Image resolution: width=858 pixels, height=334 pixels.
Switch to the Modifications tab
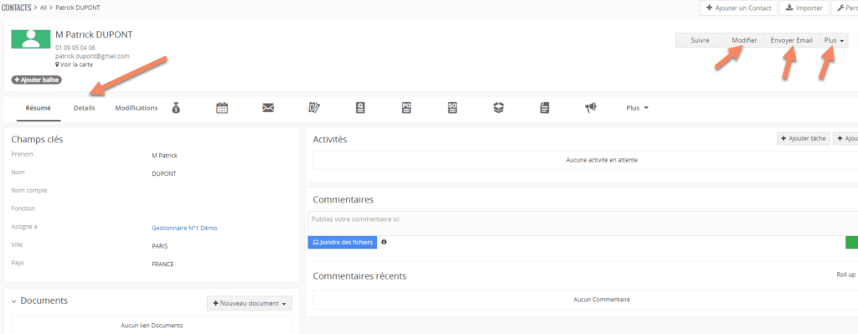137,108
